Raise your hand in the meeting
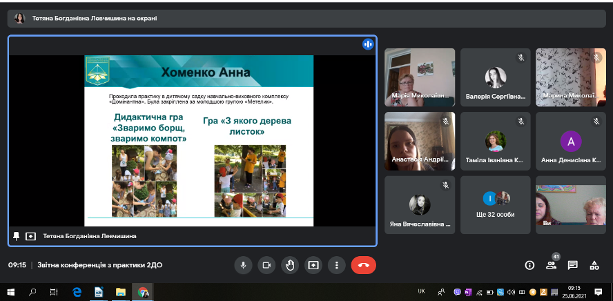 pyautogui.click(x=290, y=264)
